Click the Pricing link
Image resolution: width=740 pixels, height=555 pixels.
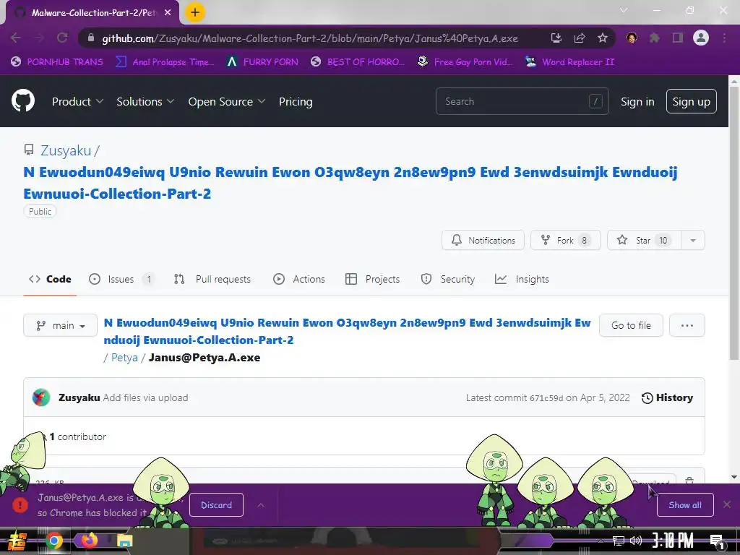(x=296, y=101)
